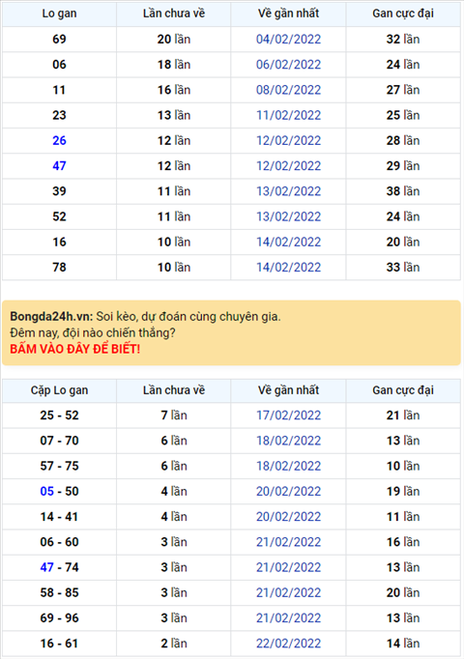Screen dimensions: 464x659
Task: Click the pair 06 - 60 cell
Action: coord(59,542)
